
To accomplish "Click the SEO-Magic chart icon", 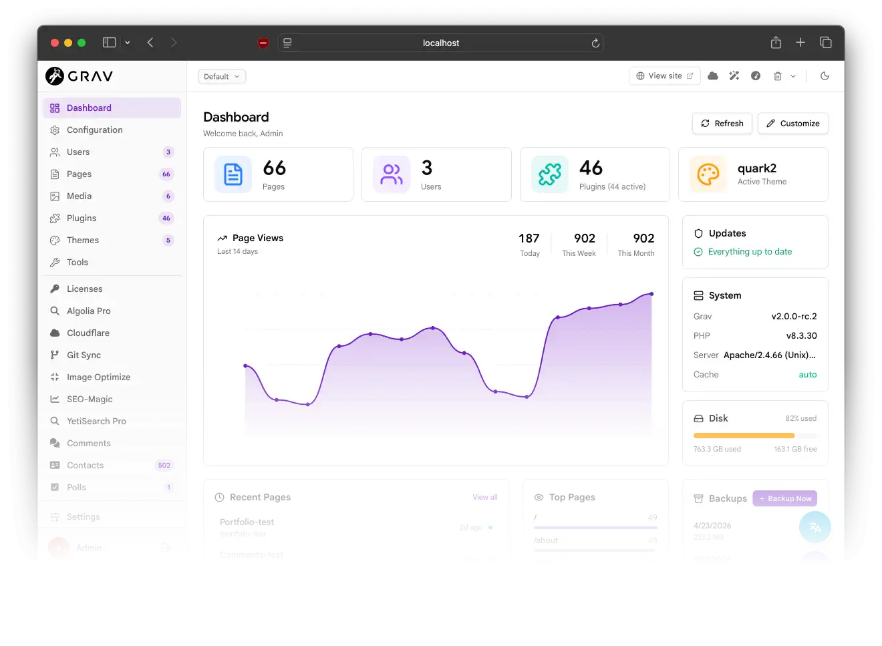I will tap(55, 399).
